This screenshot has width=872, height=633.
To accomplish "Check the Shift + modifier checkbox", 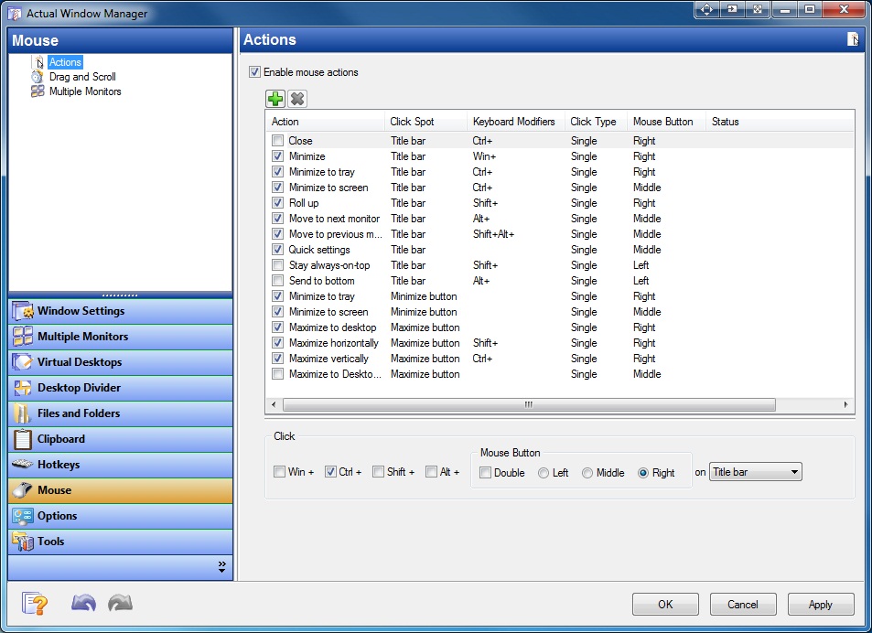I will [x=378, y=472].
